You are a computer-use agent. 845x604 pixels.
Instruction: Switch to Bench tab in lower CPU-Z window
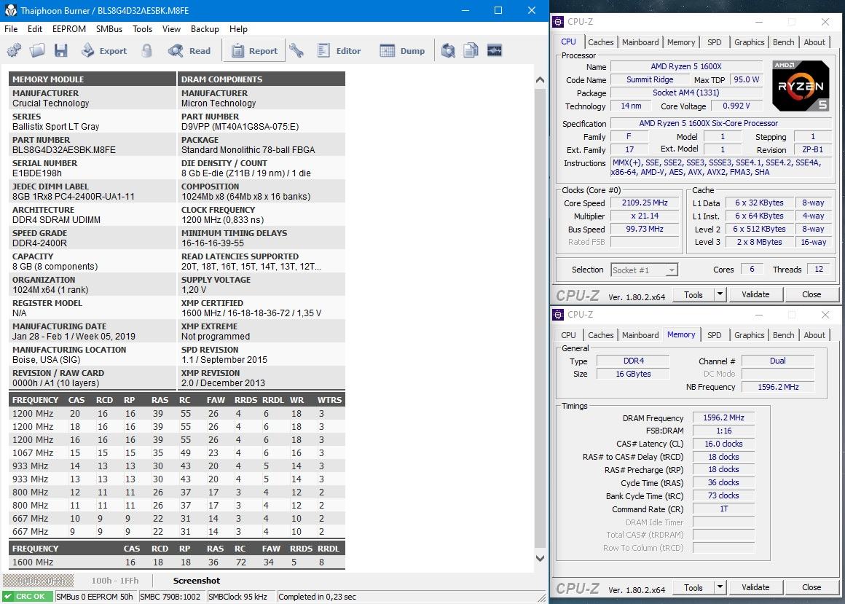[x=783, y=335]
